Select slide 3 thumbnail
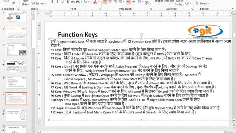The height and width of the screenshot is (133, 236). [x=16, y=33]
